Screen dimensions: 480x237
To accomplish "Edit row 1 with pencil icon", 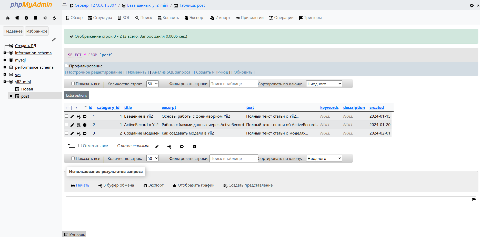I will [72, 117].
